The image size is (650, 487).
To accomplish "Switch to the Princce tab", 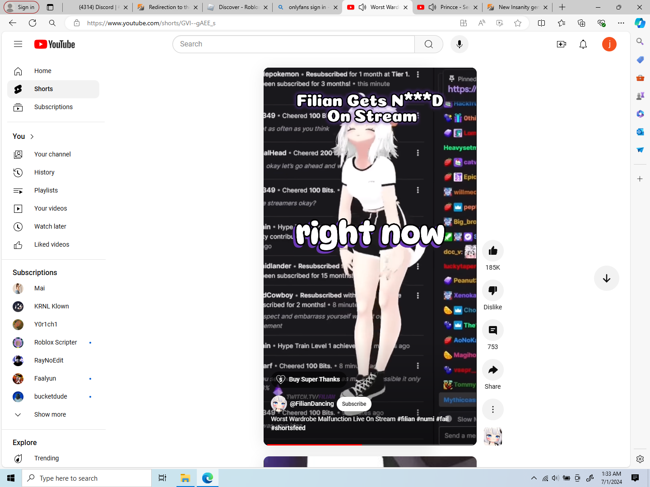I will (447, 7).
